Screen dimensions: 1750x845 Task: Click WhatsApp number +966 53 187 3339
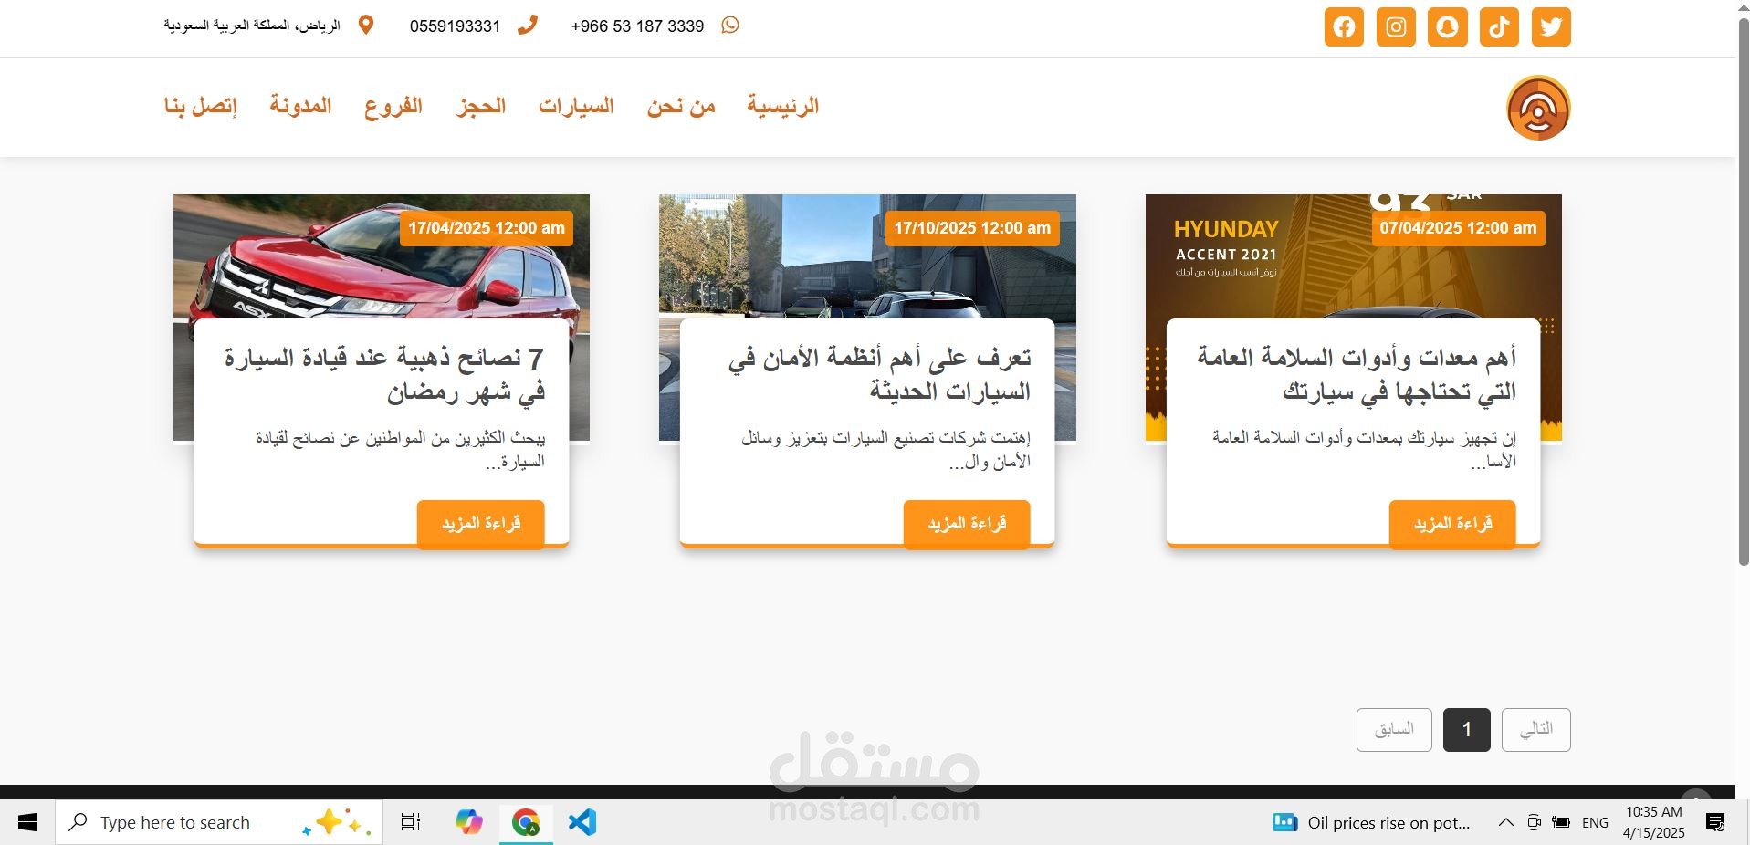(637, 26)
